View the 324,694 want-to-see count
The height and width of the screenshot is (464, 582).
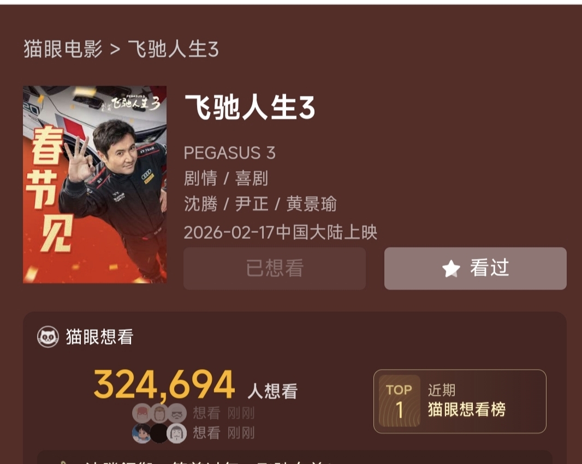click(x=164, y=385)
